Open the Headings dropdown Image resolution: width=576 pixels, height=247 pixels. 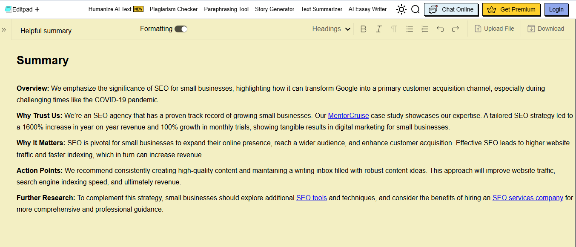coord(331,29)
